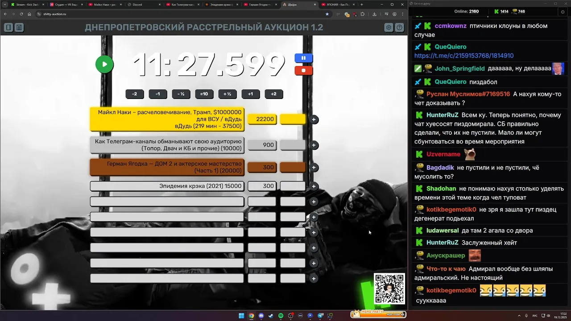Viewport: 571px width, 321px height.
Task: Open browser downloads icon
Action: pos(374,14)
